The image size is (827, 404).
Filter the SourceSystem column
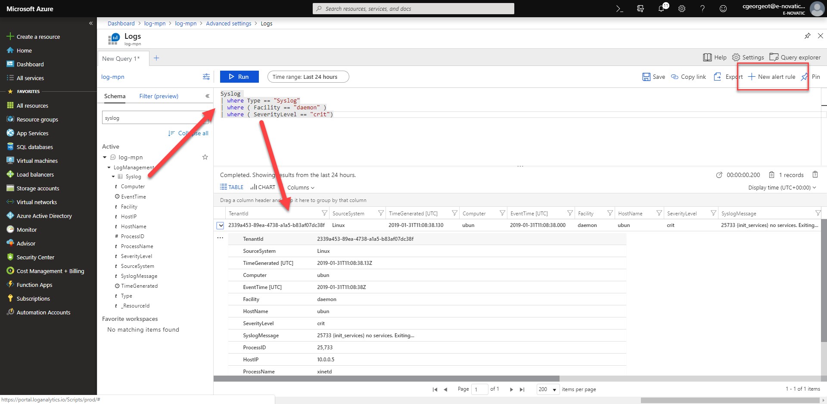coord(381,213)
